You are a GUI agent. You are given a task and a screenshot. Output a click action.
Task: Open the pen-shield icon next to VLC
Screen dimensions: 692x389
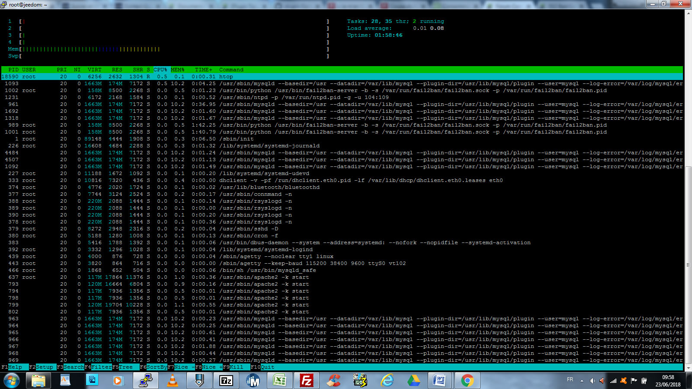199,381
